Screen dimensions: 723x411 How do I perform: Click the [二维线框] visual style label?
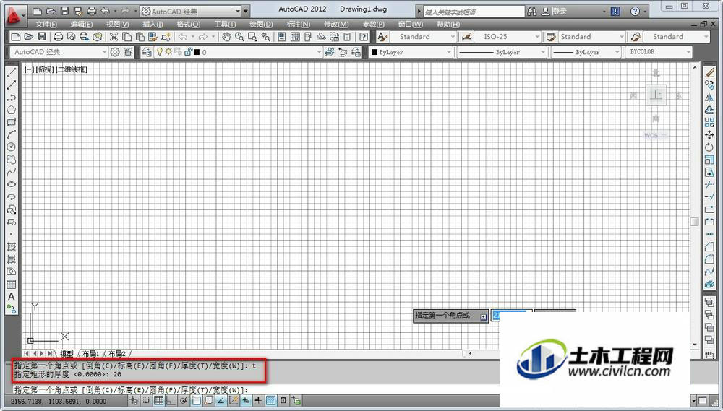click(x=72, y=69)
